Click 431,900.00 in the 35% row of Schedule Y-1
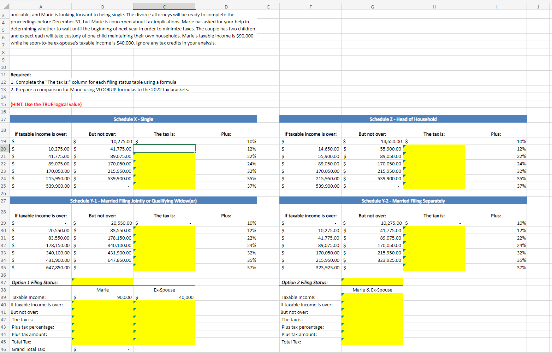The height and width of the screenshot is (353, 552). (41, 260)
